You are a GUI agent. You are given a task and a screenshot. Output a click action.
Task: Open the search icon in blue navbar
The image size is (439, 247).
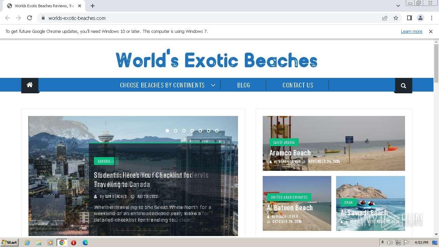(403, 86)
